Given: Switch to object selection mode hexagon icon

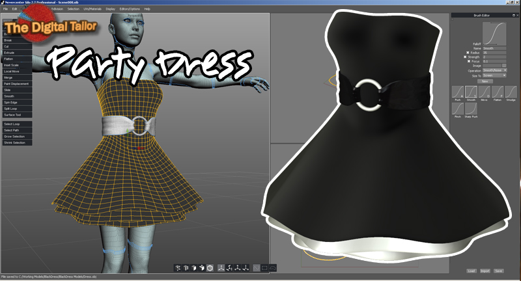Looking at the screenshot, I should [x=210, y=268].
